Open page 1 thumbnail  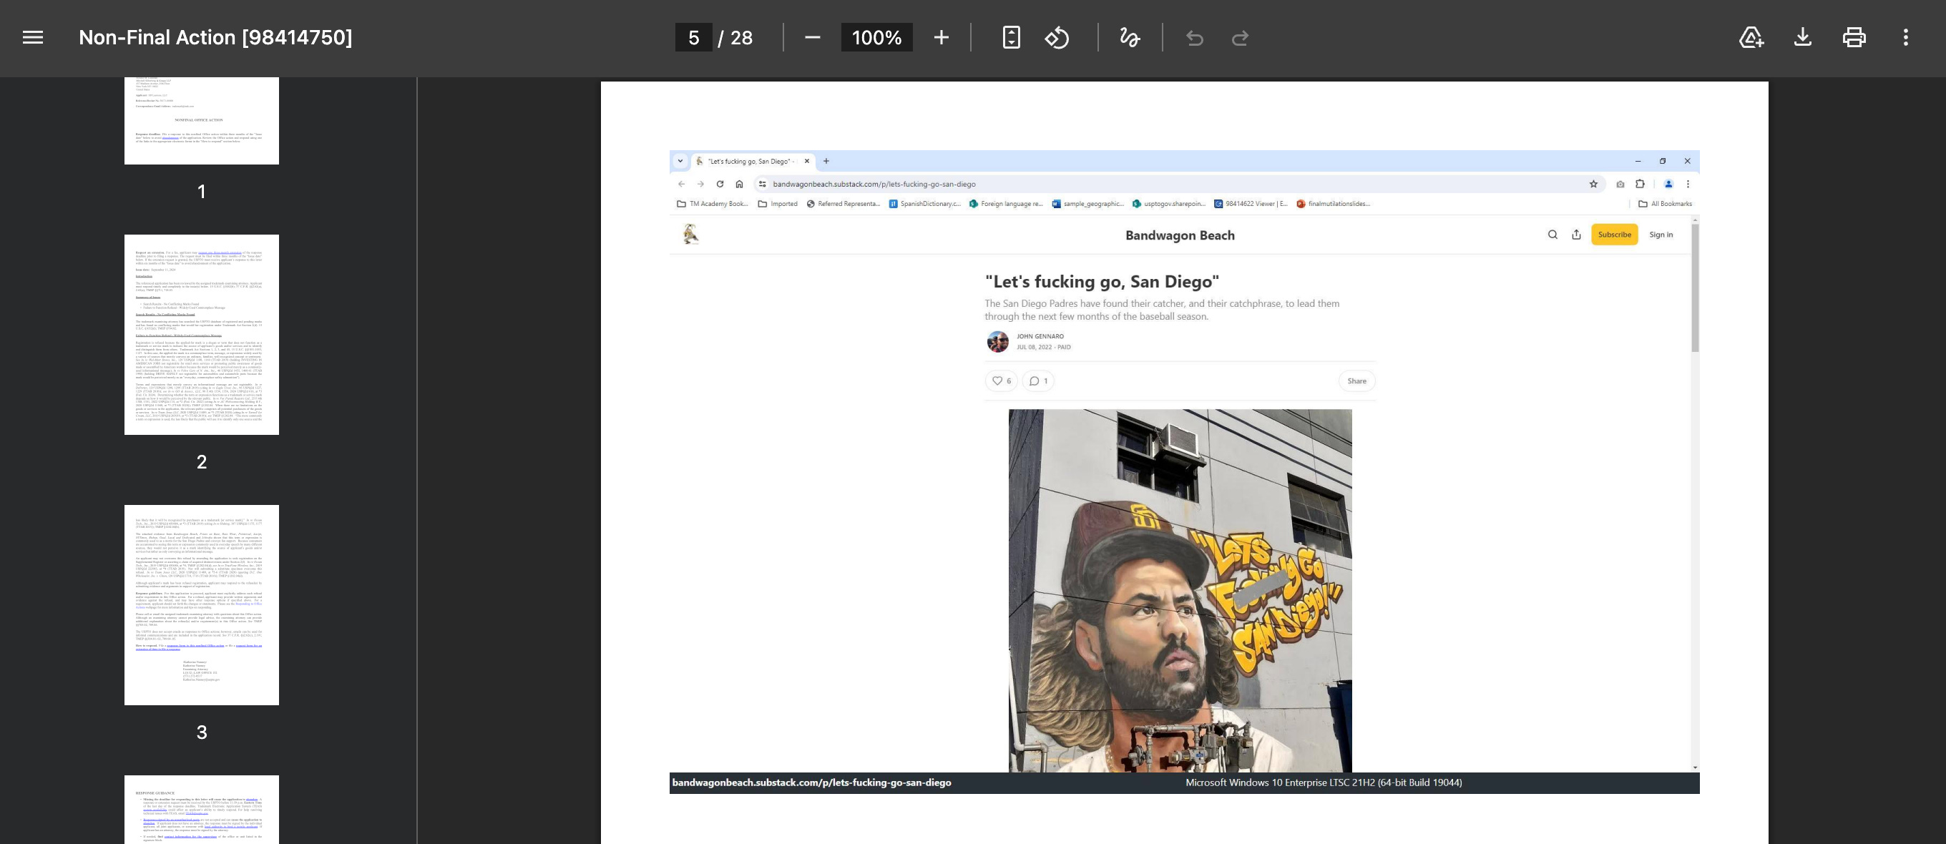(202, 121)
